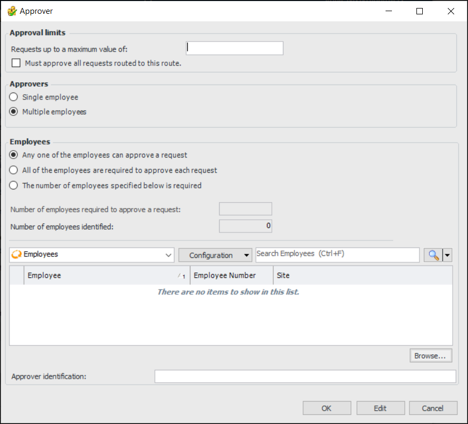Select the Single employee radio button
Screen dimensions: 468x424
click(13, 97)
